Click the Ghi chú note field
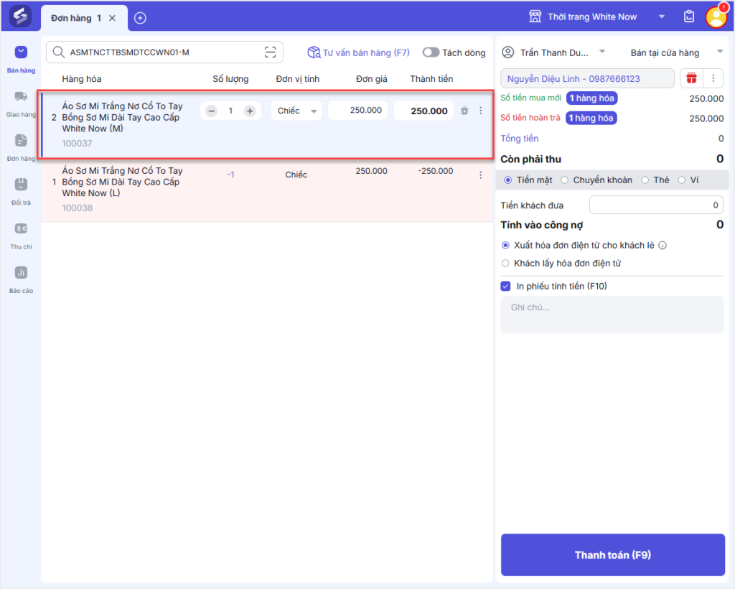Image resolution: width=735 pixels, height=589 pixels. pyautogui.click(x=612, y=314)
